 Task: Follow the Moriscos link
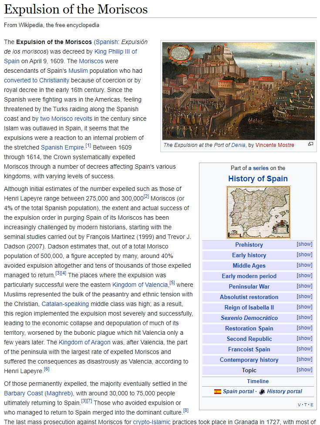91,61
